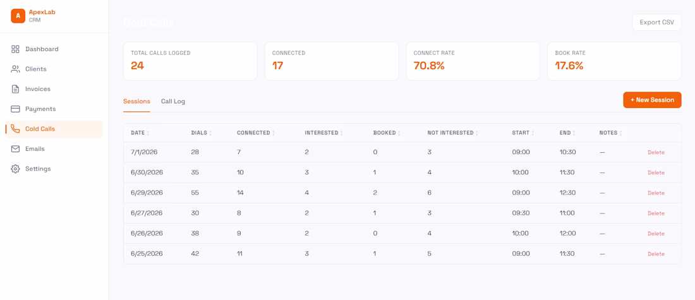This screenshot has height=300, width=695.
Task: Open Emails section
Action: pyautogui.click(x=54, y=149)
